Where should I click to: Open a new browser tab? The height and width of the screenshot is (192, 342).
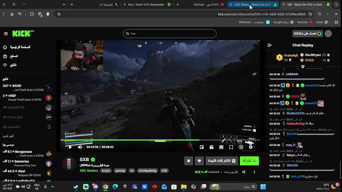click(x=64, y=5)
